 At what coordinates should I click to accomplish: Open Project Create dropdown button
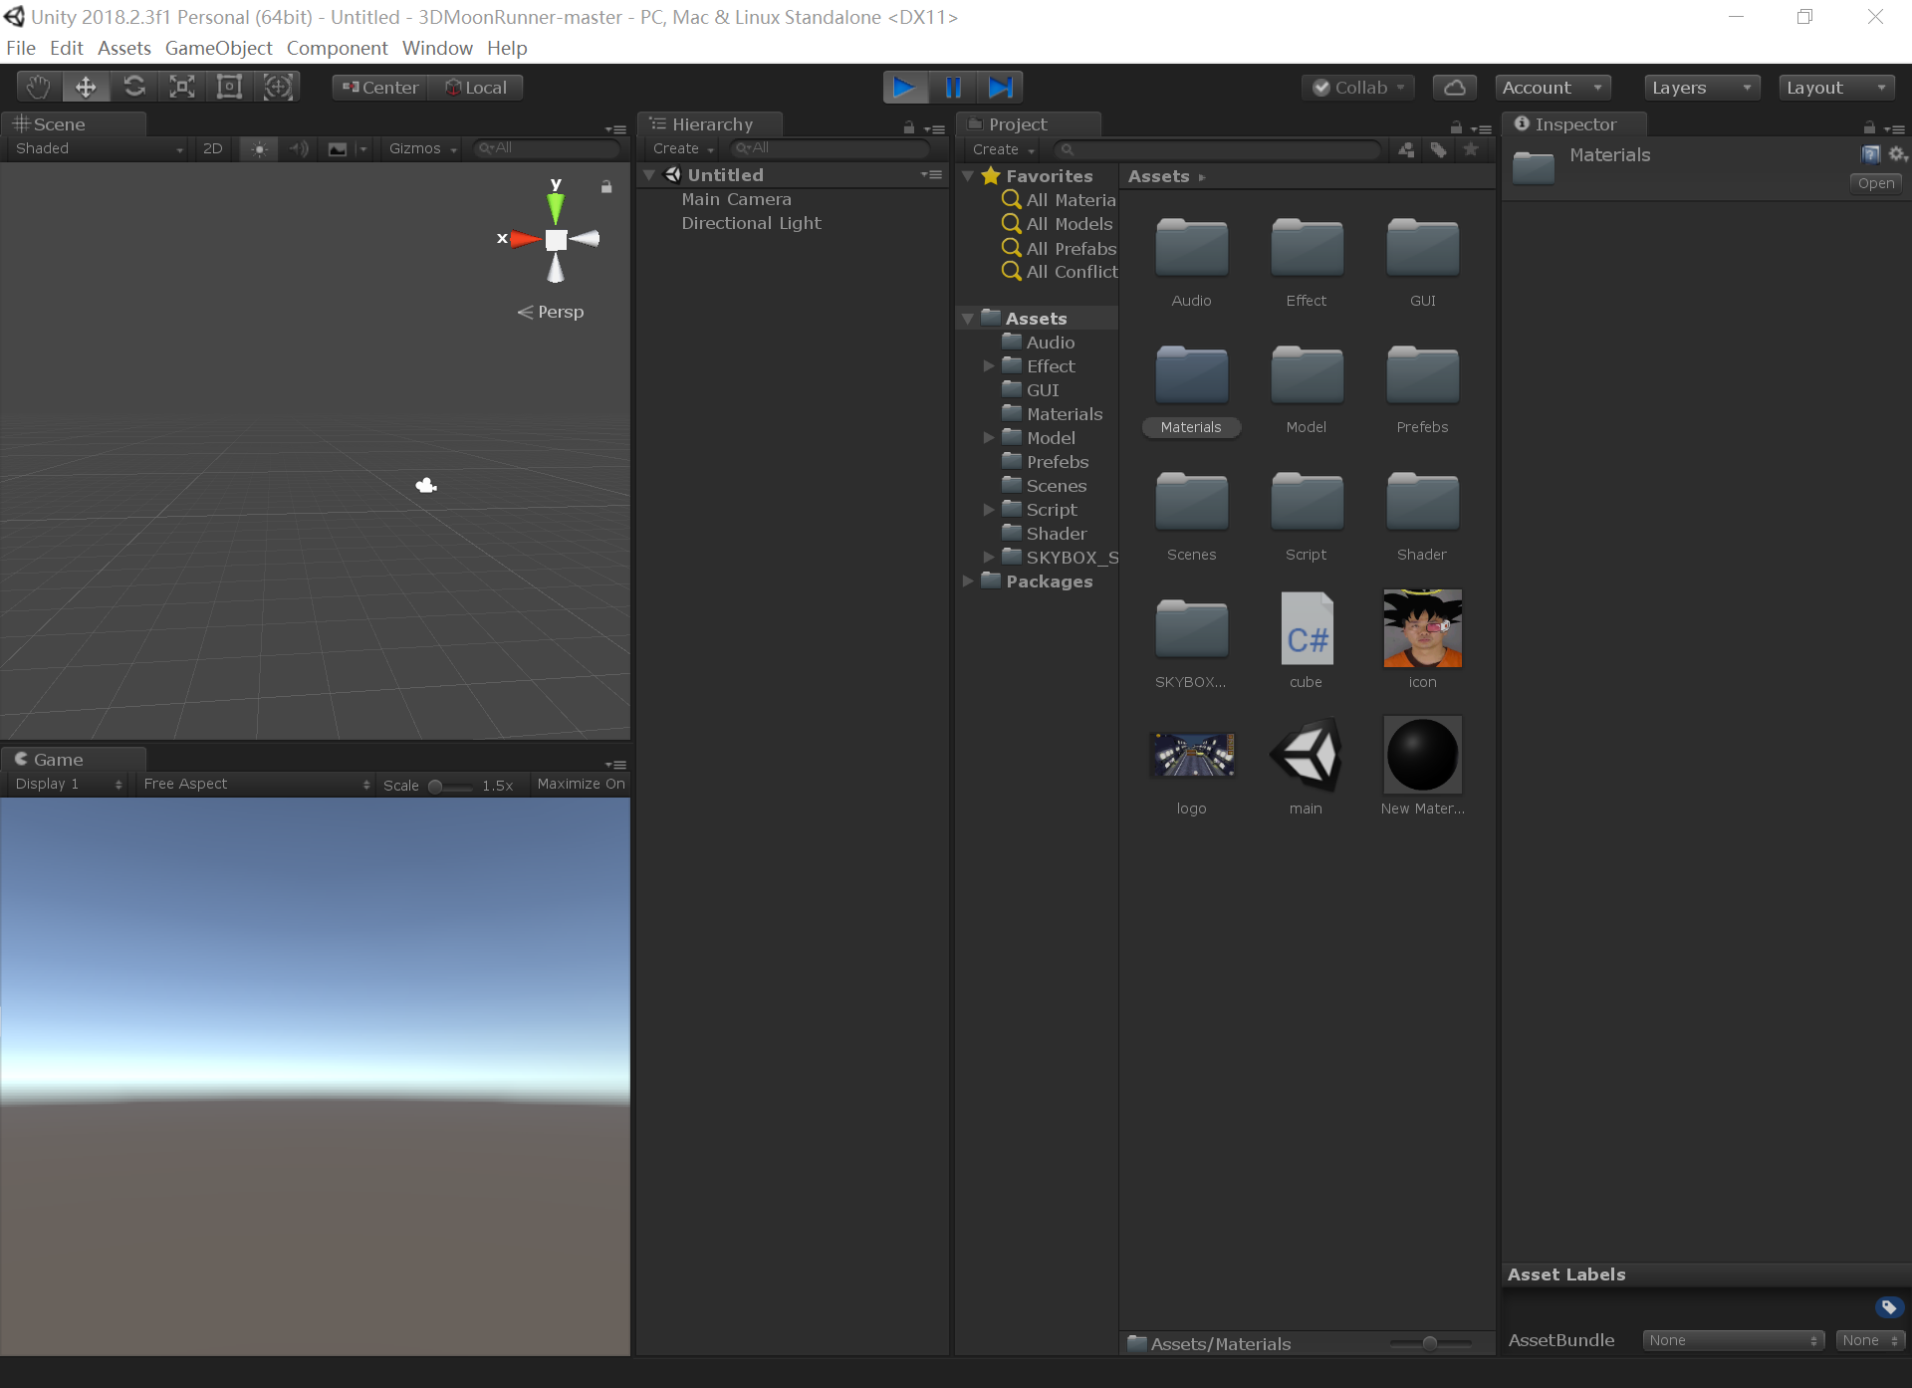point(1003,149)
